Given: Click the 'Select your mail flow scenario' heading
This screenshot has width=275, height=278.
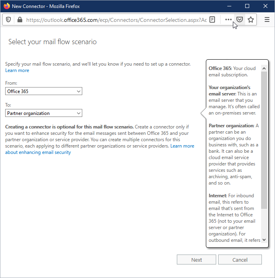Looking at the screenshot, I should (52, 42).
